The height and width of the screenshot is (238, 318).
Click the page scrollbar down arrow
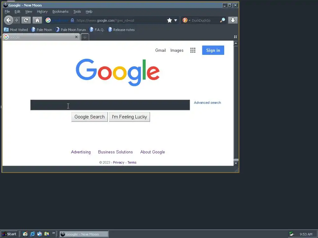coord(236,163)
